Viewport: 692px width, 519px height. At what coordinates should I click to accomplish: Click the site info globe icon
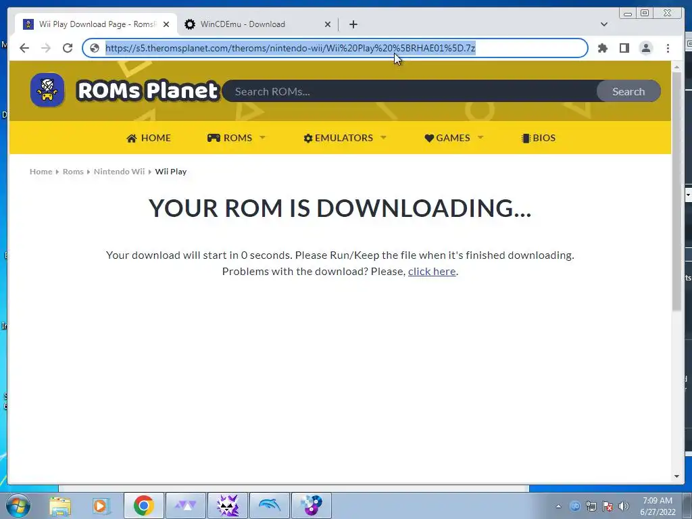95,48
